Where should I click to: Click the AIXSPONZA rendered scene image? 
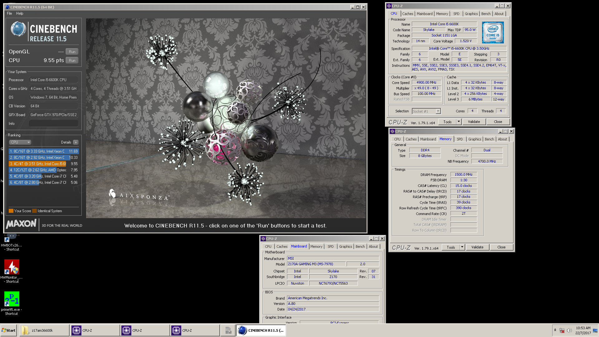[226, 118]
